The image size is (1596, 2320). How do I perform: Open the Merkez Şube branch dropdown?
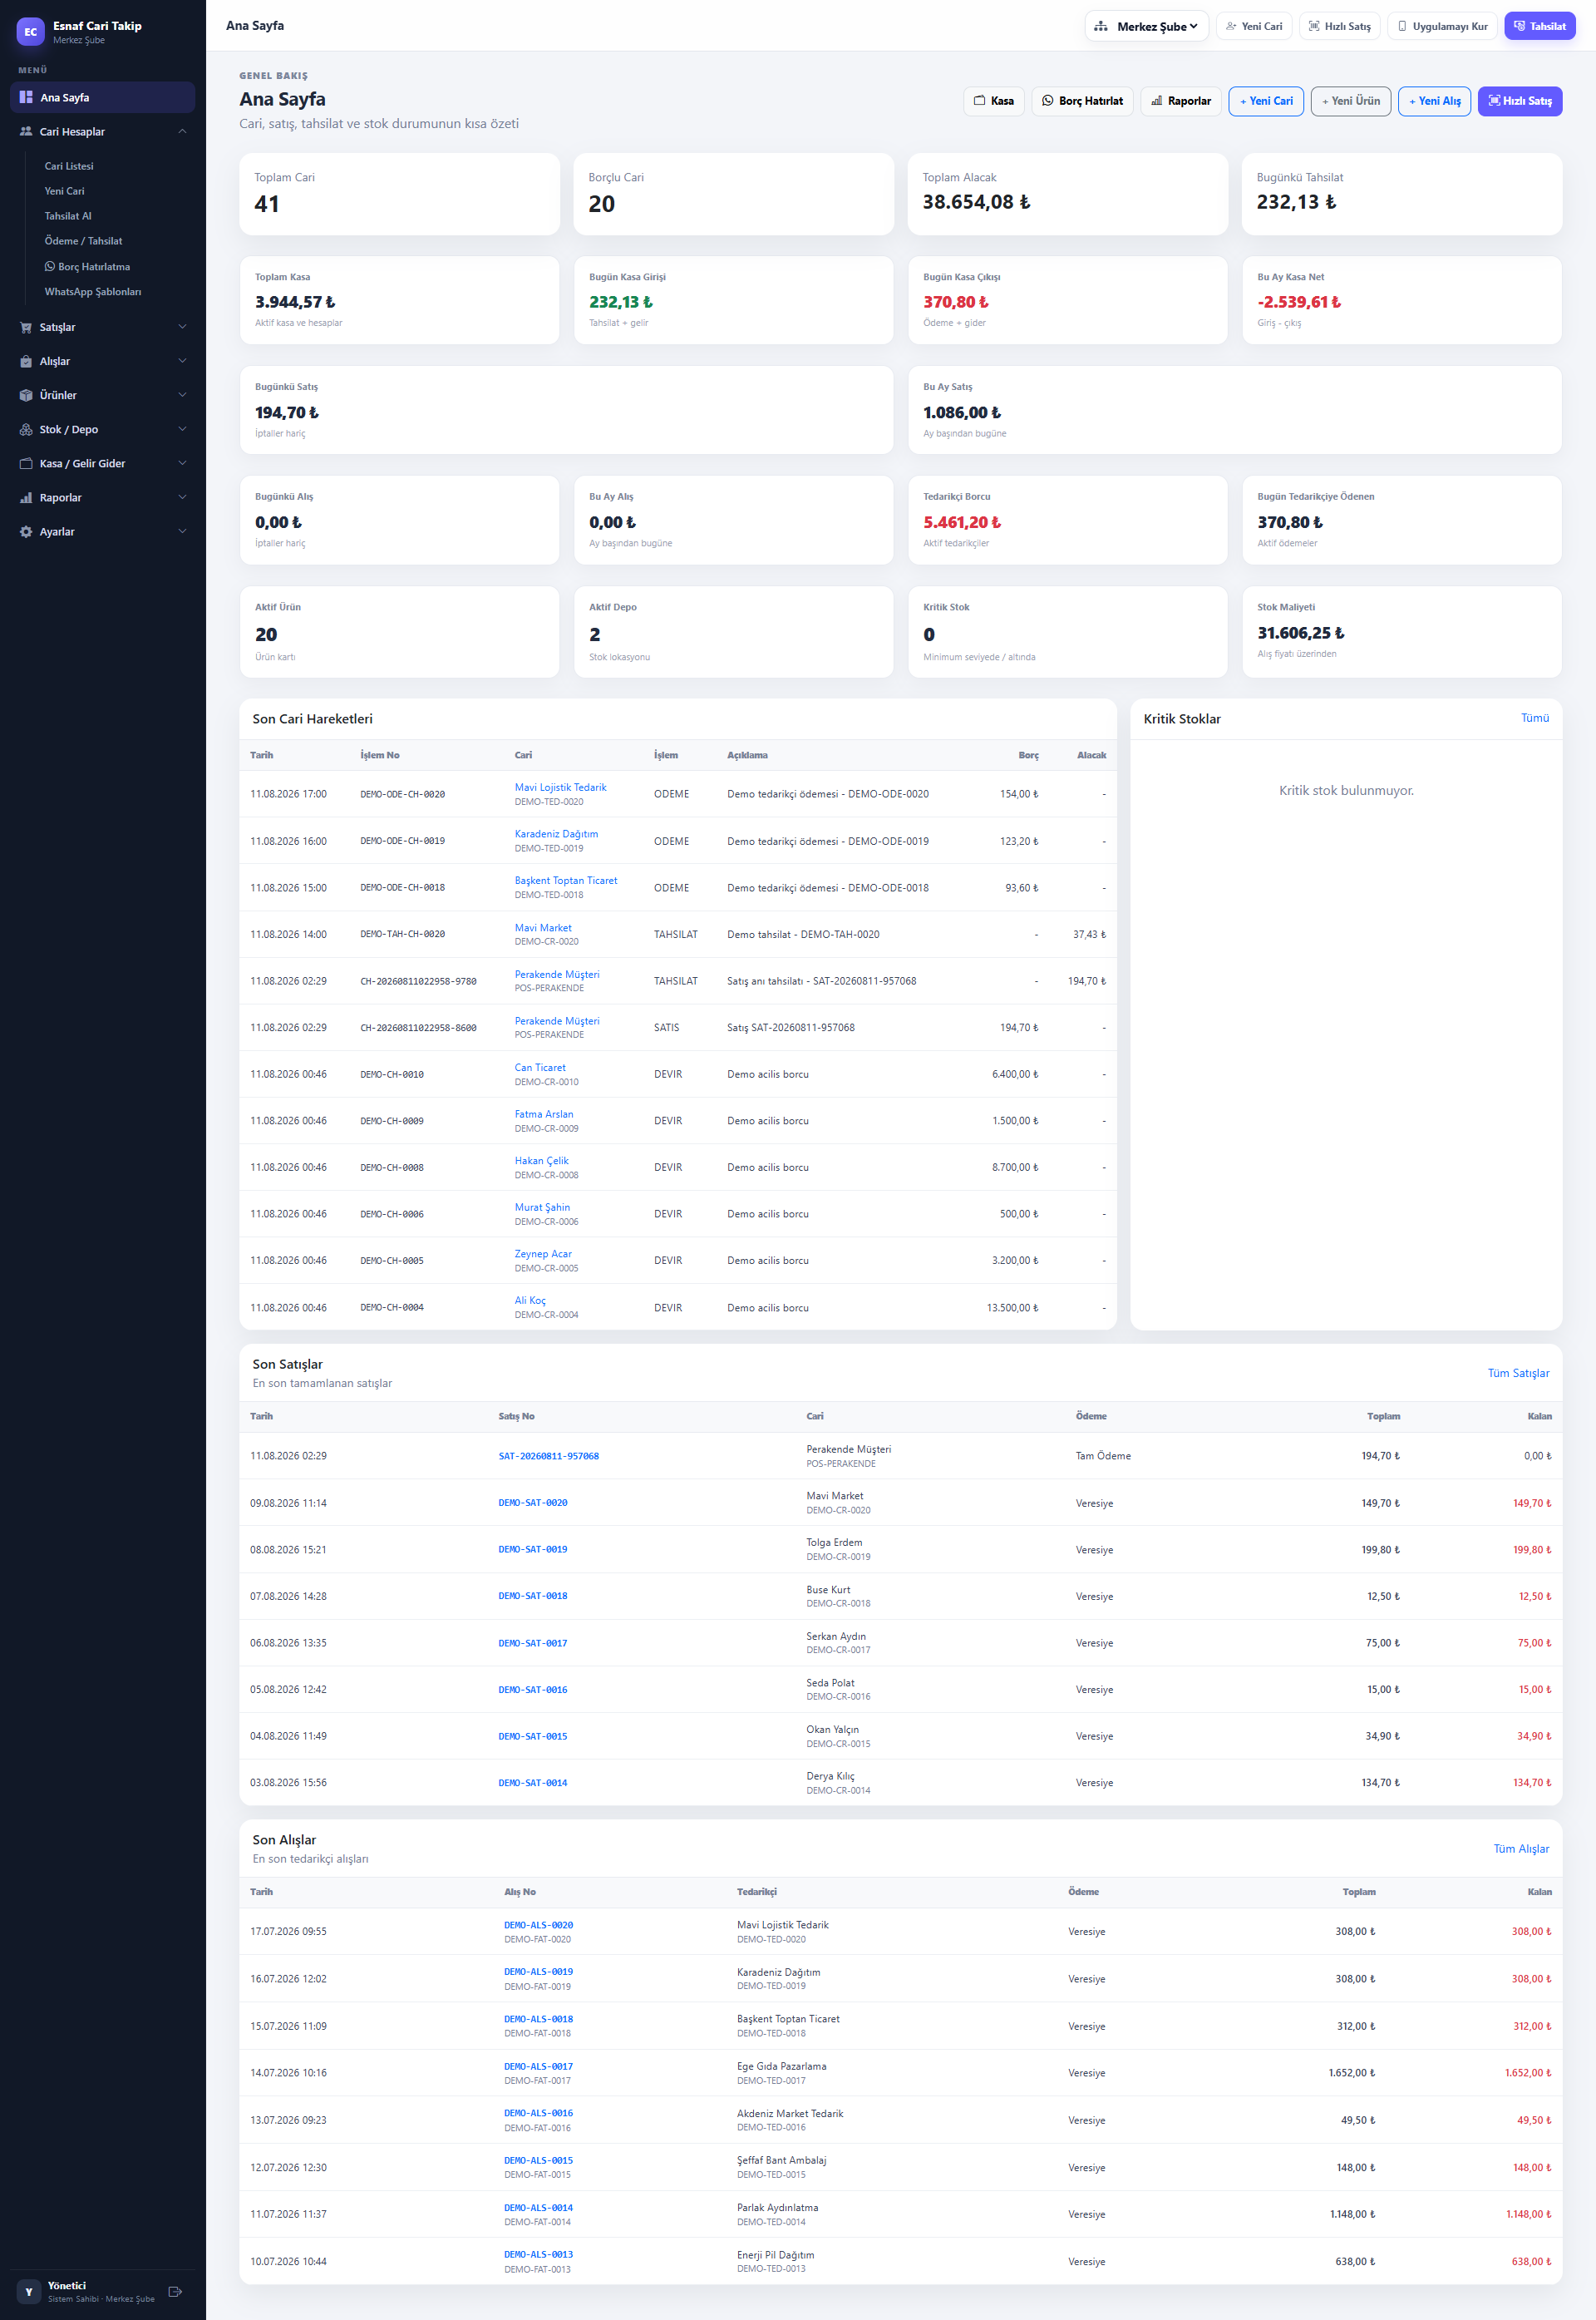(1146, 26)
